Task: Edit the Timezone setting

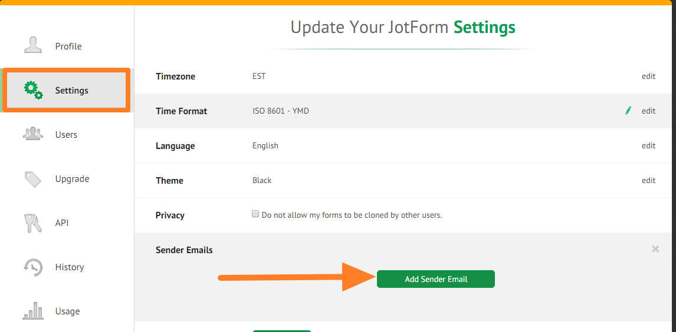Action: [x=648, y=76]
